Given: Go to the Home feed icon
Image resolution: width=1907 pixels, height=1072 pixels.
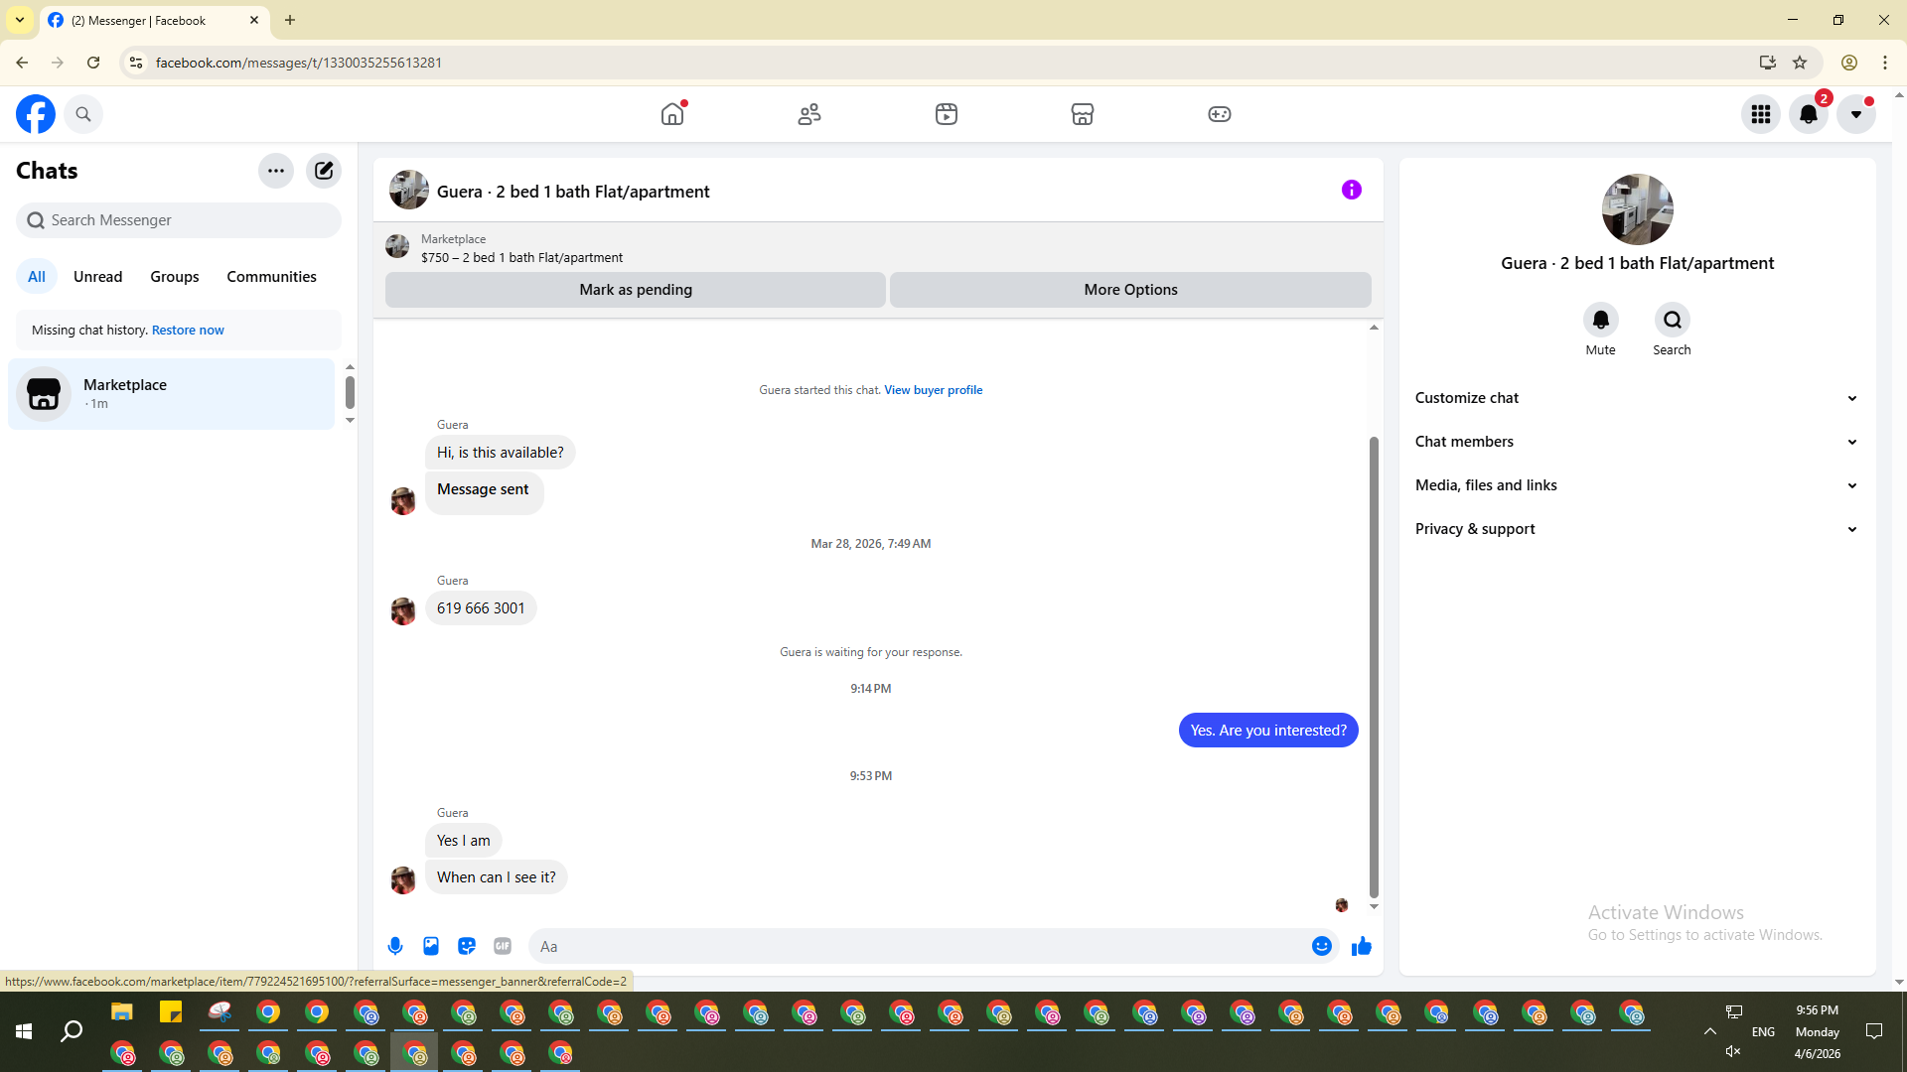Looking at the screenshot, I should point(672,114).
